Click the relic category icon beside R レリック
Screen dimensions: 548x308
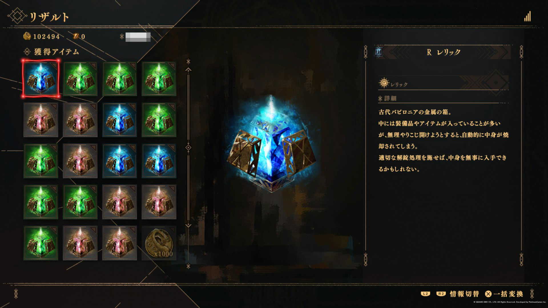pyautogui.click(x=379, y=52)
